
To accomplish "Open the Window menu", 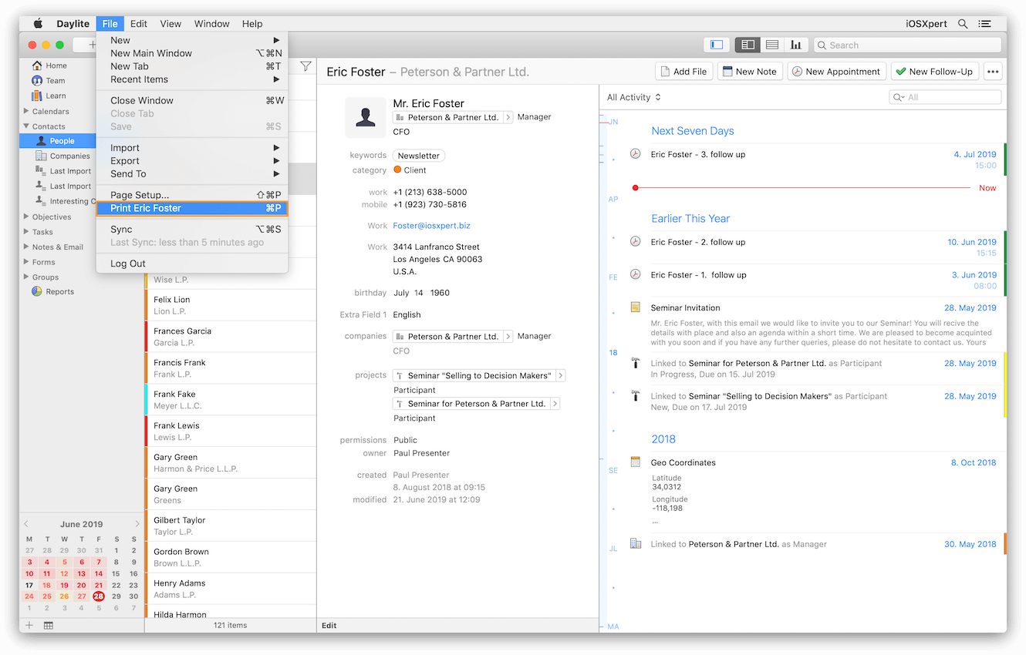I will click(211, 24).
